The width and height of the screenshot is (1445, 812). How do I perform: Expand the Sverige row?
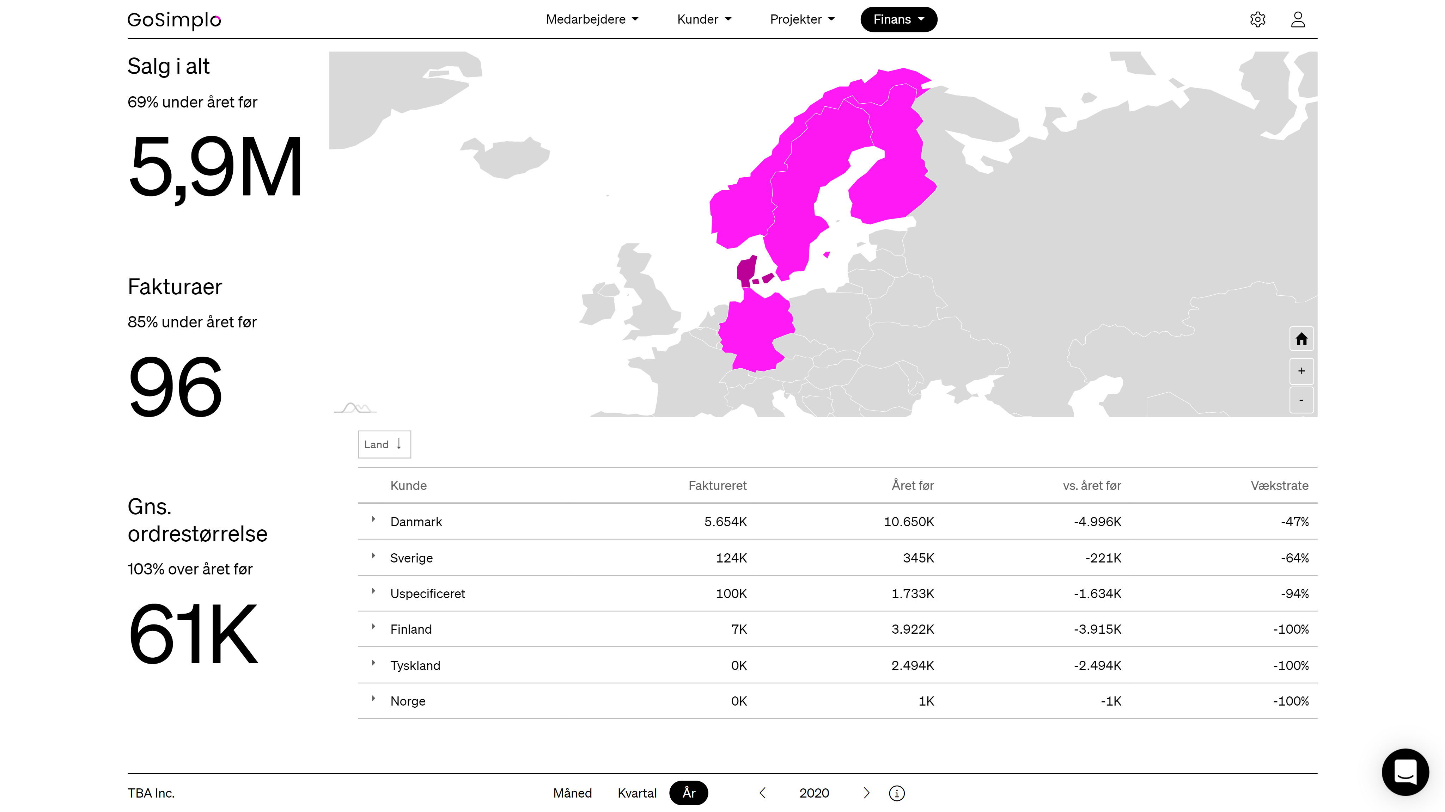[x=373, y=556]
